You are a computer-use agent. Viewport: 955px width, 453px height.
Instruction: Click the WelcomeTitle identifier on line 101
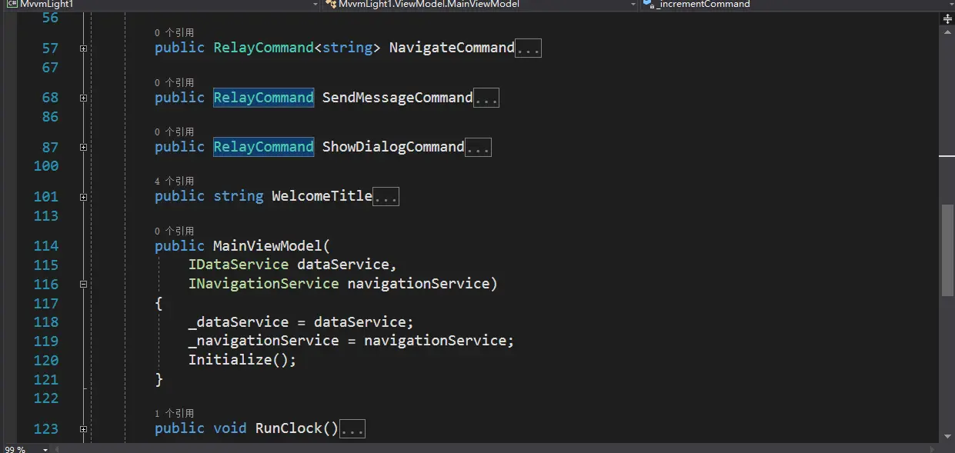[322, 196]
